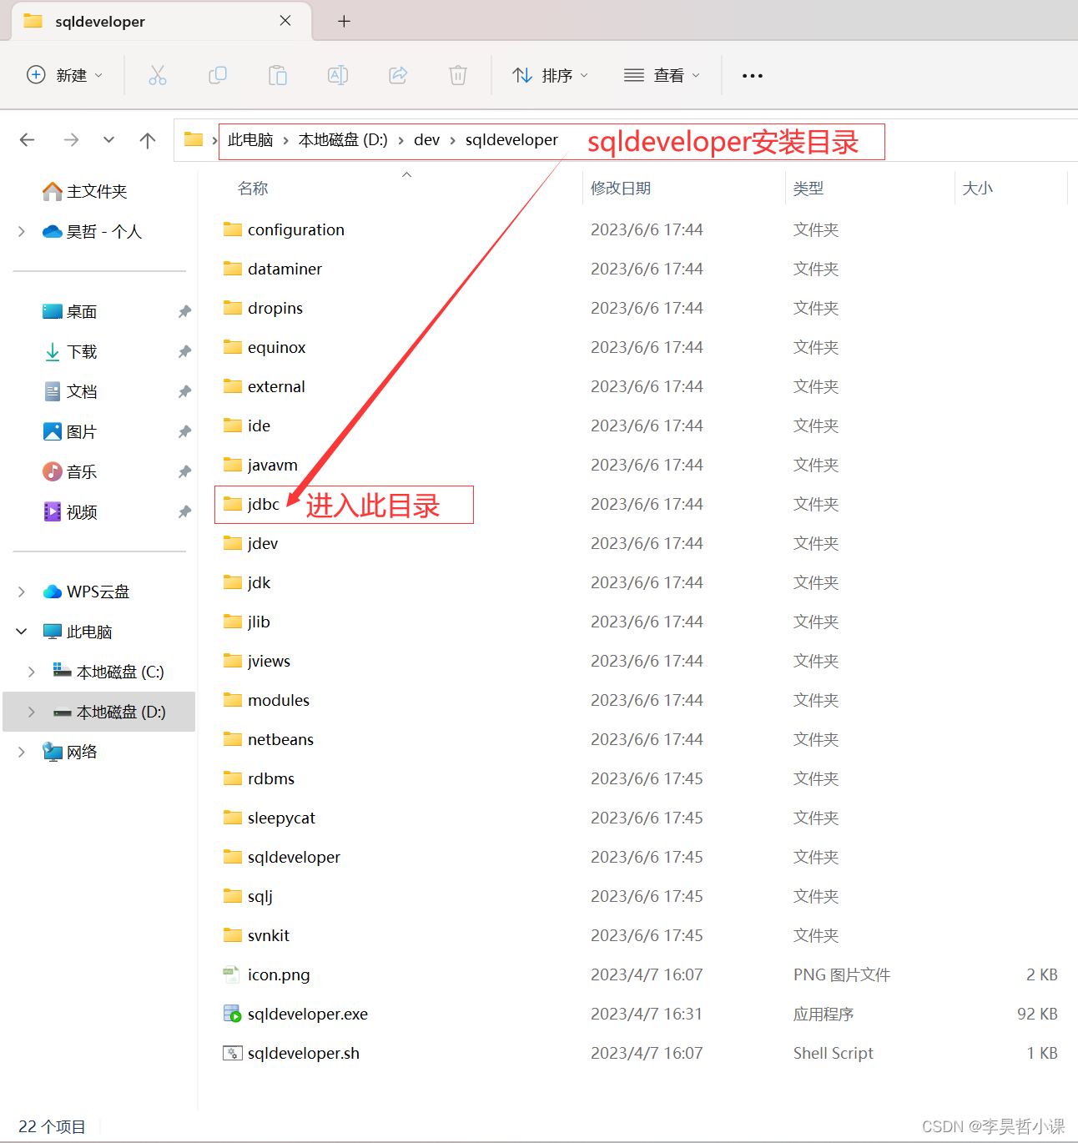This screenshot has height=1143, width=1078.
Task: Click the pin icon beside 音乐
Action: [184, 472]
